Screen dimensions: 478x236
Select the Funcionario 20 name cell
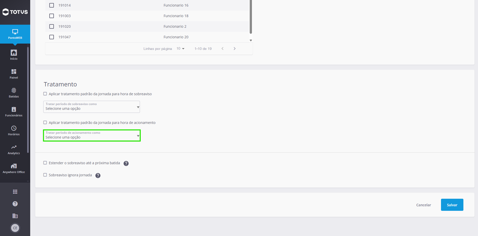pos(176,37)
